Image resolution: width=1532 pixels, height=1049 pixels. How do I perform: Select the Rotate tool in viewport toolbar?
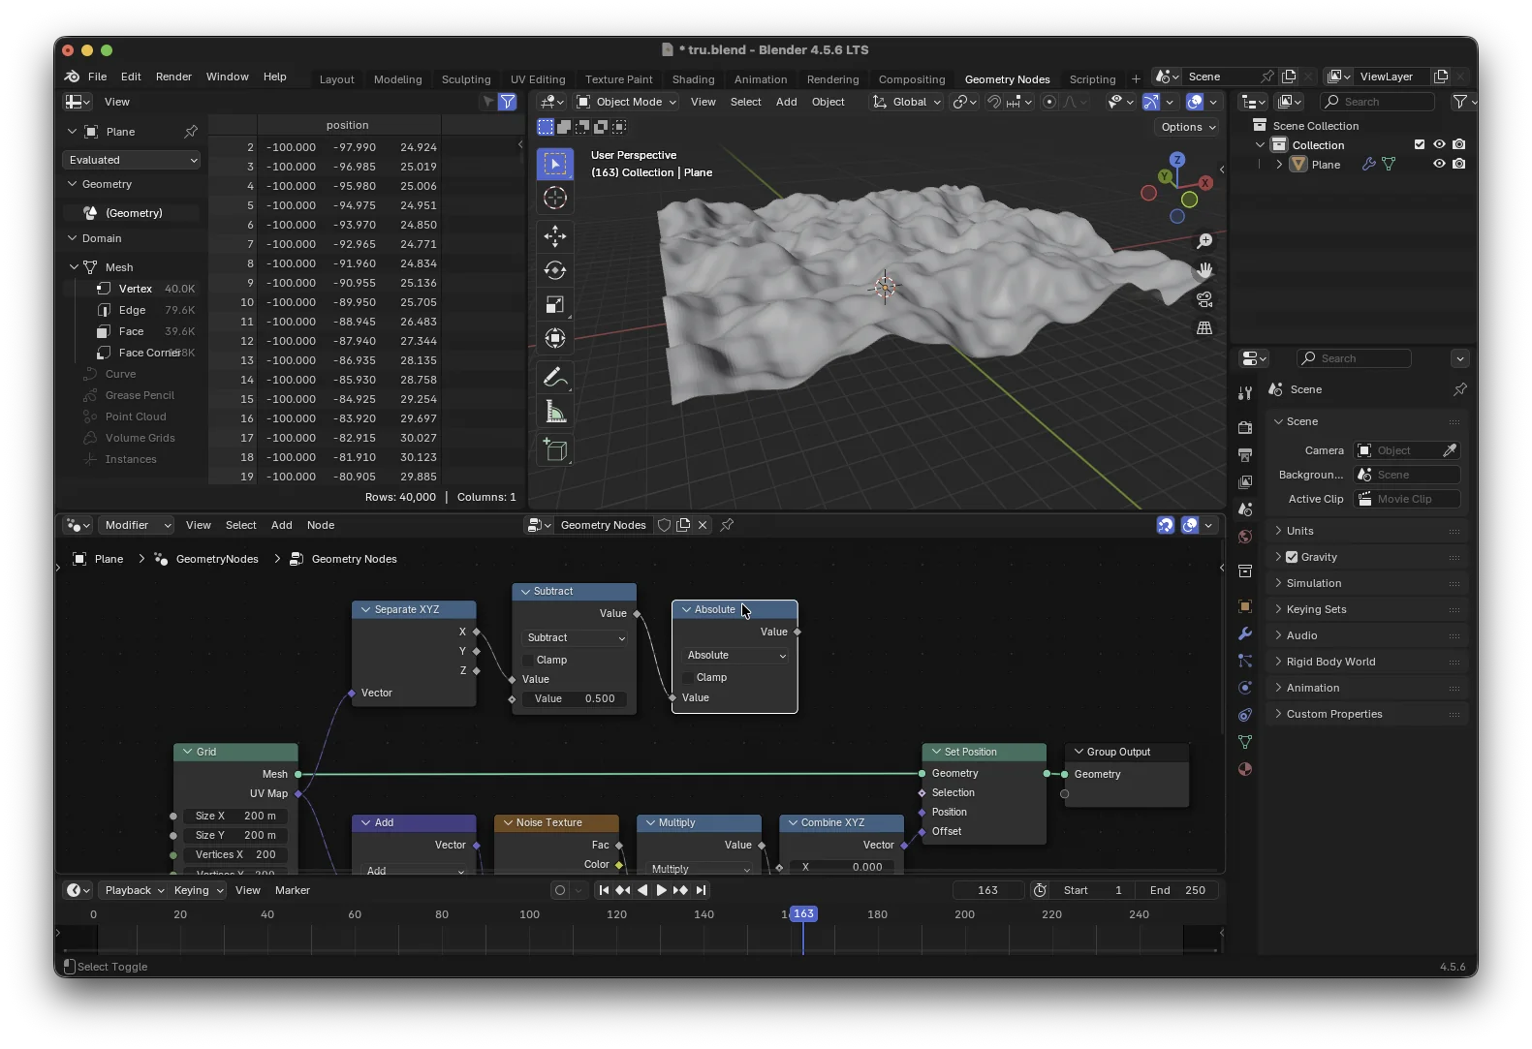click(x=555, y=270)
